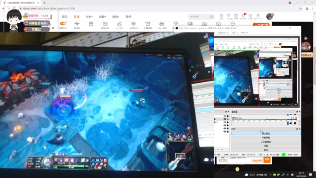Open 帮助(H) menu in OBS

point(245,33)
